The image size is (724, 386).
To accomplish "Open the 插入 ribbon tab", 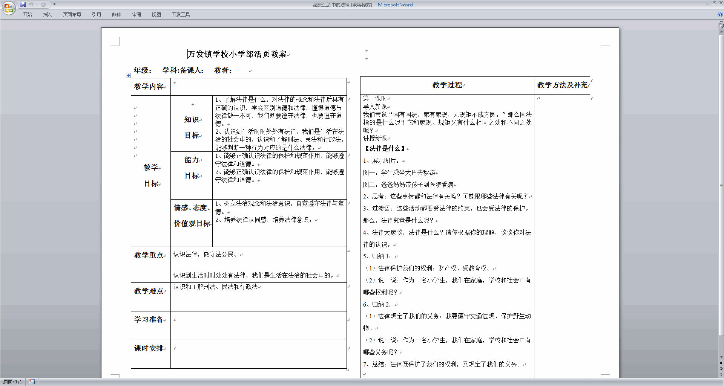I will point(47,15).
